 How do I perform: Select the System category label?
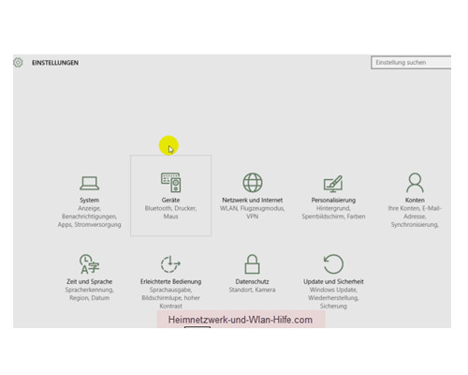89,200
